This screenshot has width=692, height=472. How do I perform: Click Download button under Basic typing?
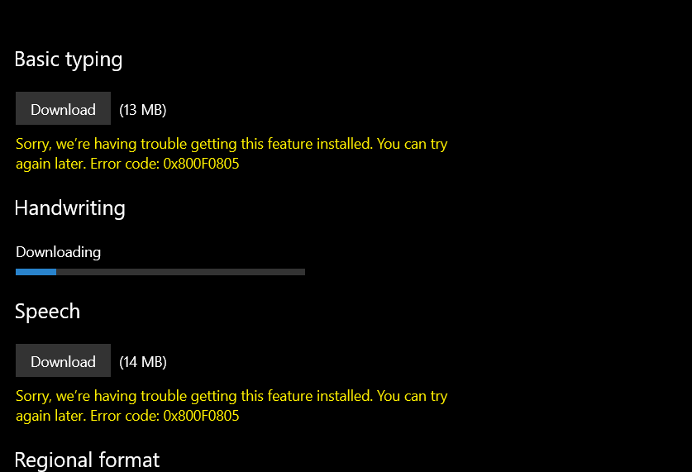click(x=63, y=109)
